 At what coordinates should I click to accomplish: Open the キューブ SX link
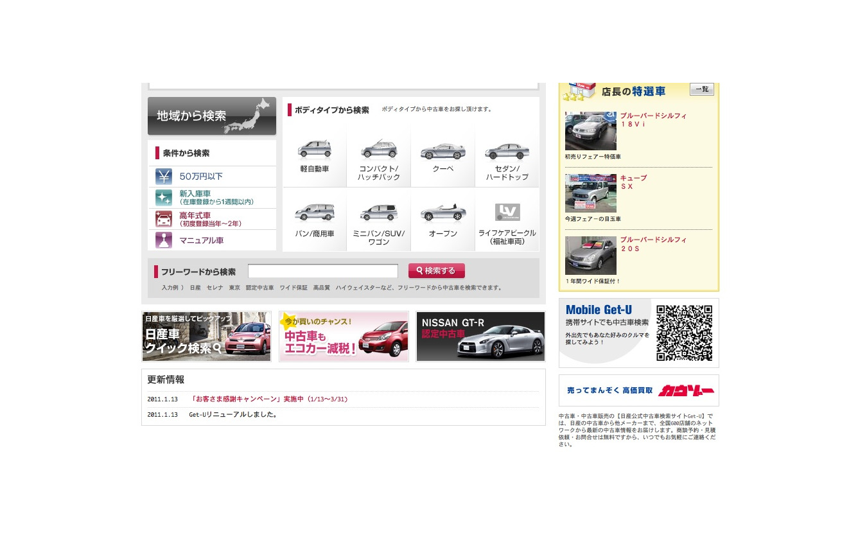[633, 182]
